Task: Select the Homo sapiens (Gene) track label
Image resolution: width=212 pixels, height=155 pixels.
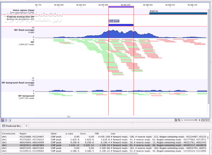Action: coord(24,10)
